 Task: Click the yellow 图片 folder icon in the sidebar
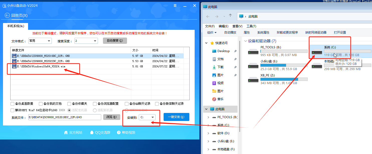(214, 91)
